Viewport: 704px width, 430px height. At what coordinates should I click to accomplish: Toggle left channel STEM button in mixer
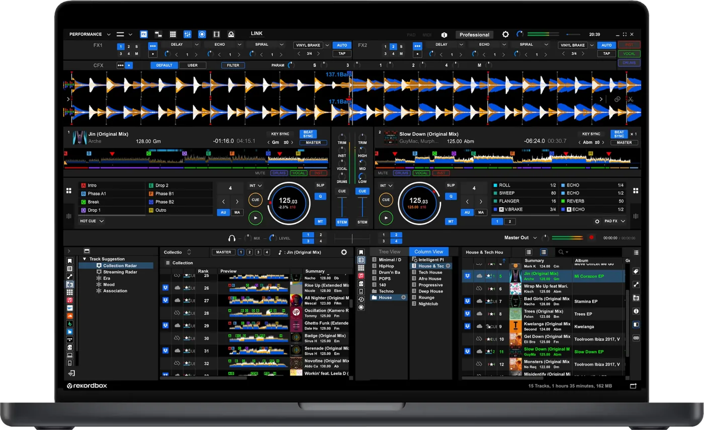[342, 222]
